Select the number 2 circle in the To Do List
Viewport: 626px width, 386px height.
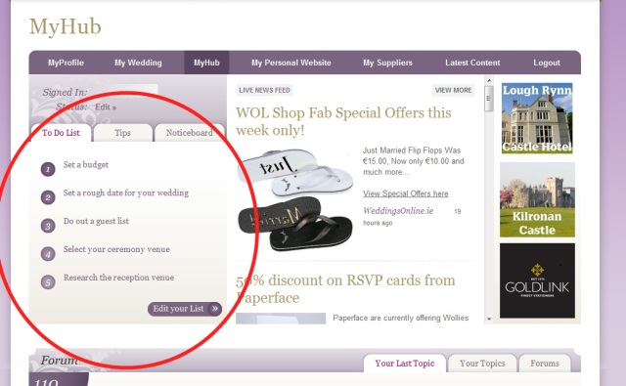[x=48, y=197]
